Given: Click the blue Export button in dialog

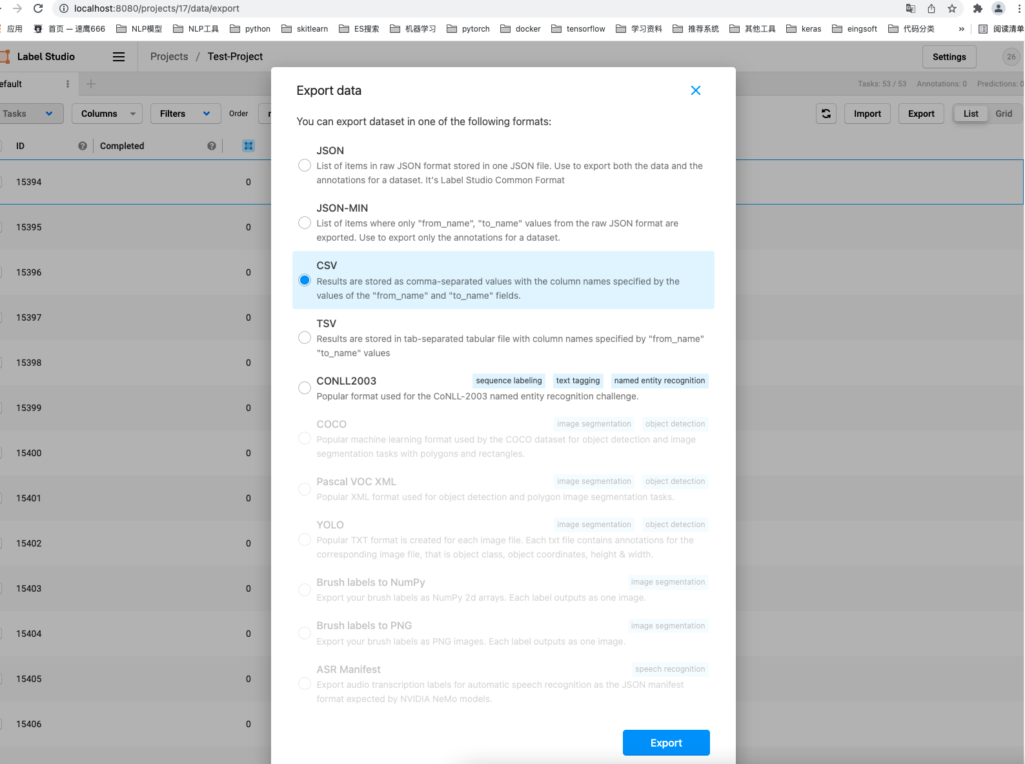Looking at the screenshot, I should [666, 743].
